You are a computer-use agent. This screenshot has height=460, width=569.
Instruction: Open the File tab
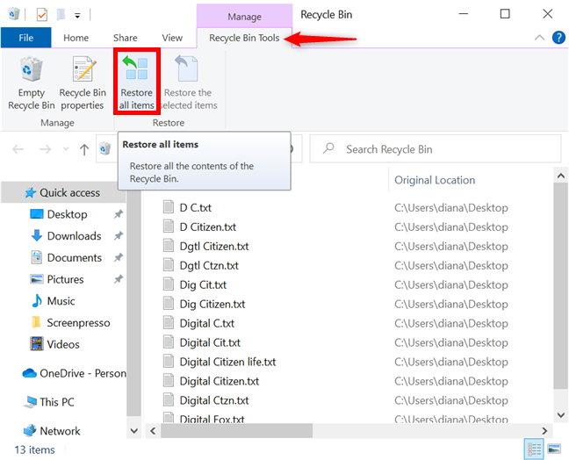pyautogui.click(x=25, y=38)
